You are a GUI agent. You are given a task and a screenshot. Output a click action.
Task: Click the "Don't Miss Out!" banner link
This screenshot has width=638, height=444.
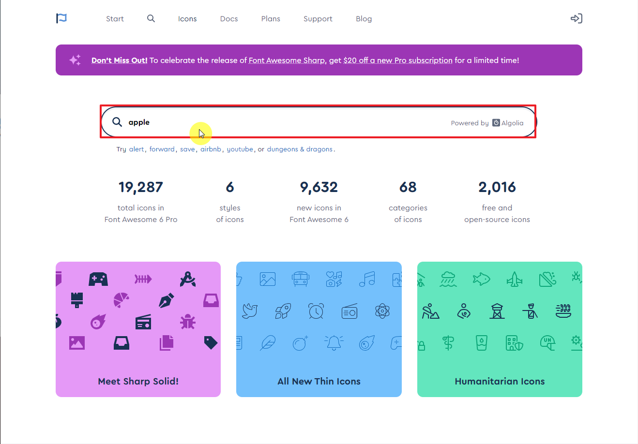point(120,60)
